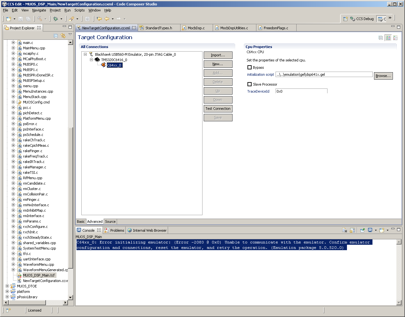
Task: Click the TraceDeviceId link label
Action: click(258, 91)
